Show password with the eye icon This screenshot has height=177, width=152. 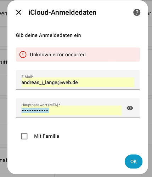click(x=130, y=108)
